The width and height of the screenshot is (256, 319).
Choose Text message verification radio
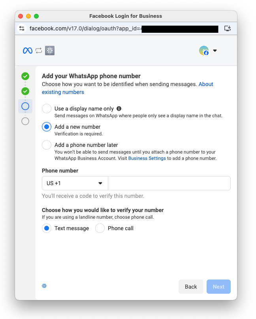pos(47,228)
